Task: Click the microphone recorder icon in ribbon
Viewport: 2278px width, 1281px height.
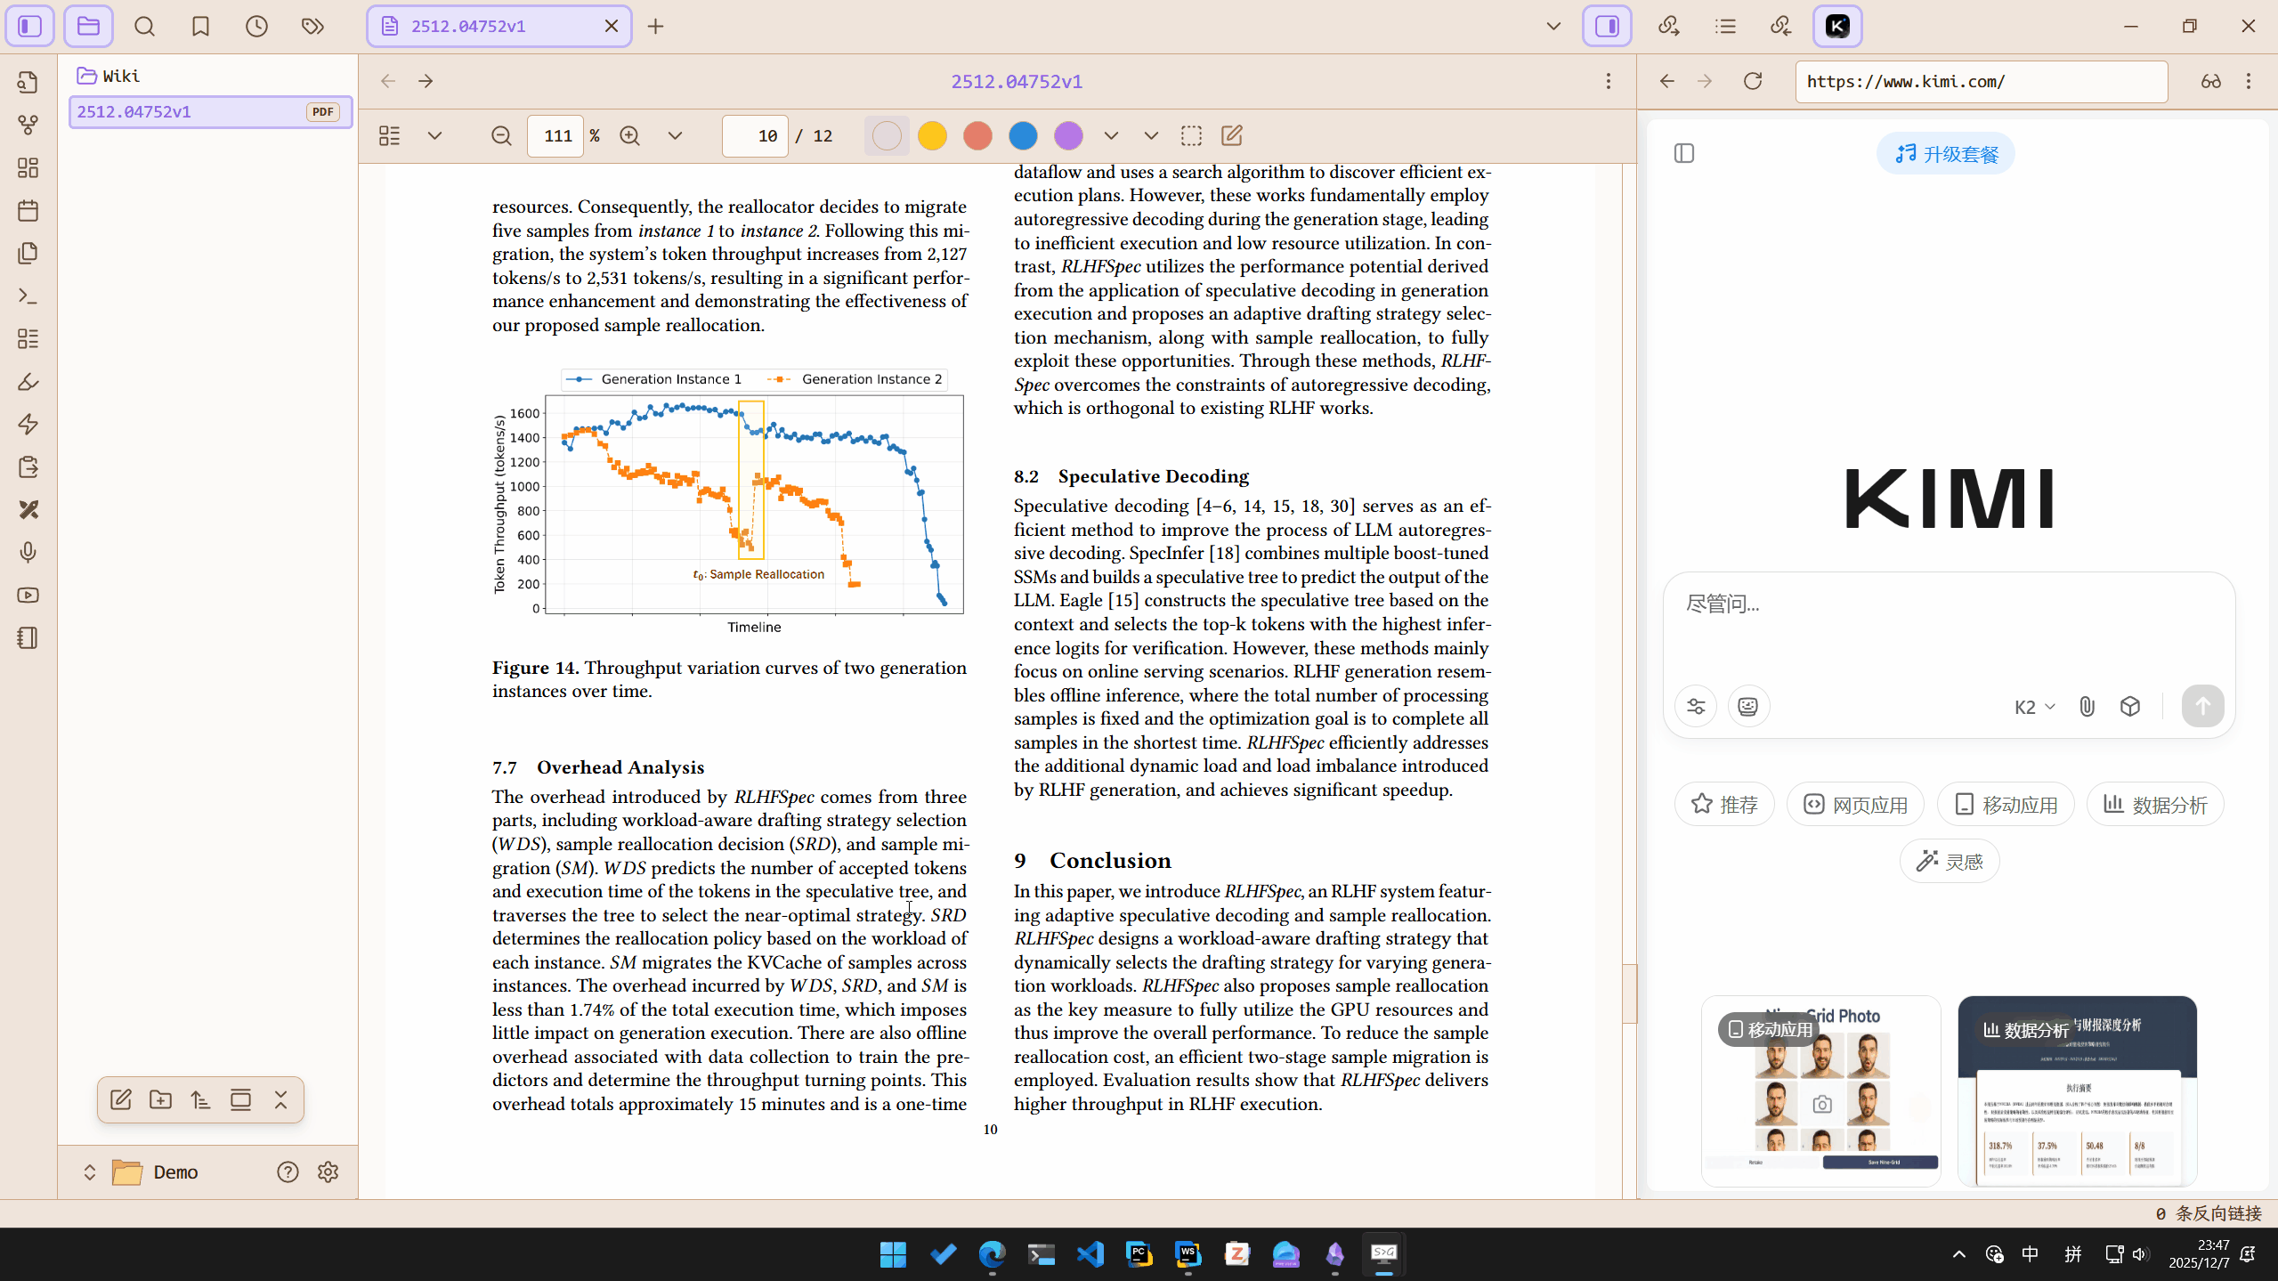Action: (x=28, y=553)
